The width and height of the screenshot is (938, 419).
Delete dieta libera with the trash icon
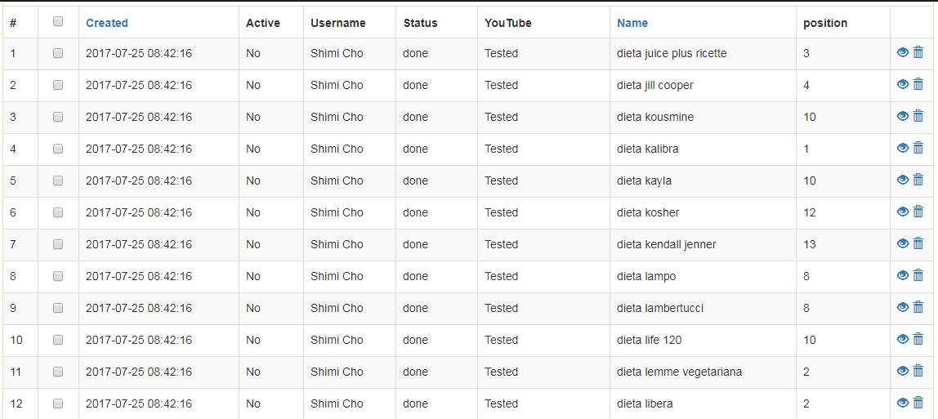[x=918, y=403]
